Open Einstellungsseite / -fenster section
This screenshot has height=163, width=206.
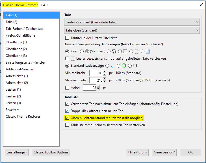31,62
